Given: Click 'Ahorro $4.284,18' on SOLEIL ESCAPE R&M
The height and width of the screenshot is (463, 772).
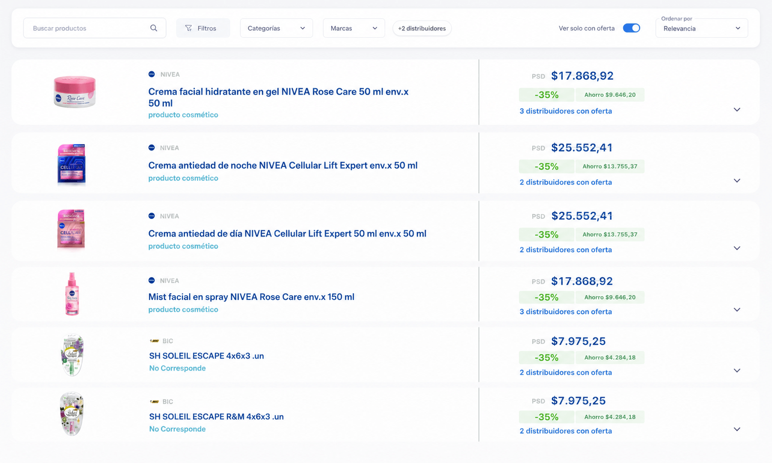Looking at the screenshot, I should [x=610, y=417].
